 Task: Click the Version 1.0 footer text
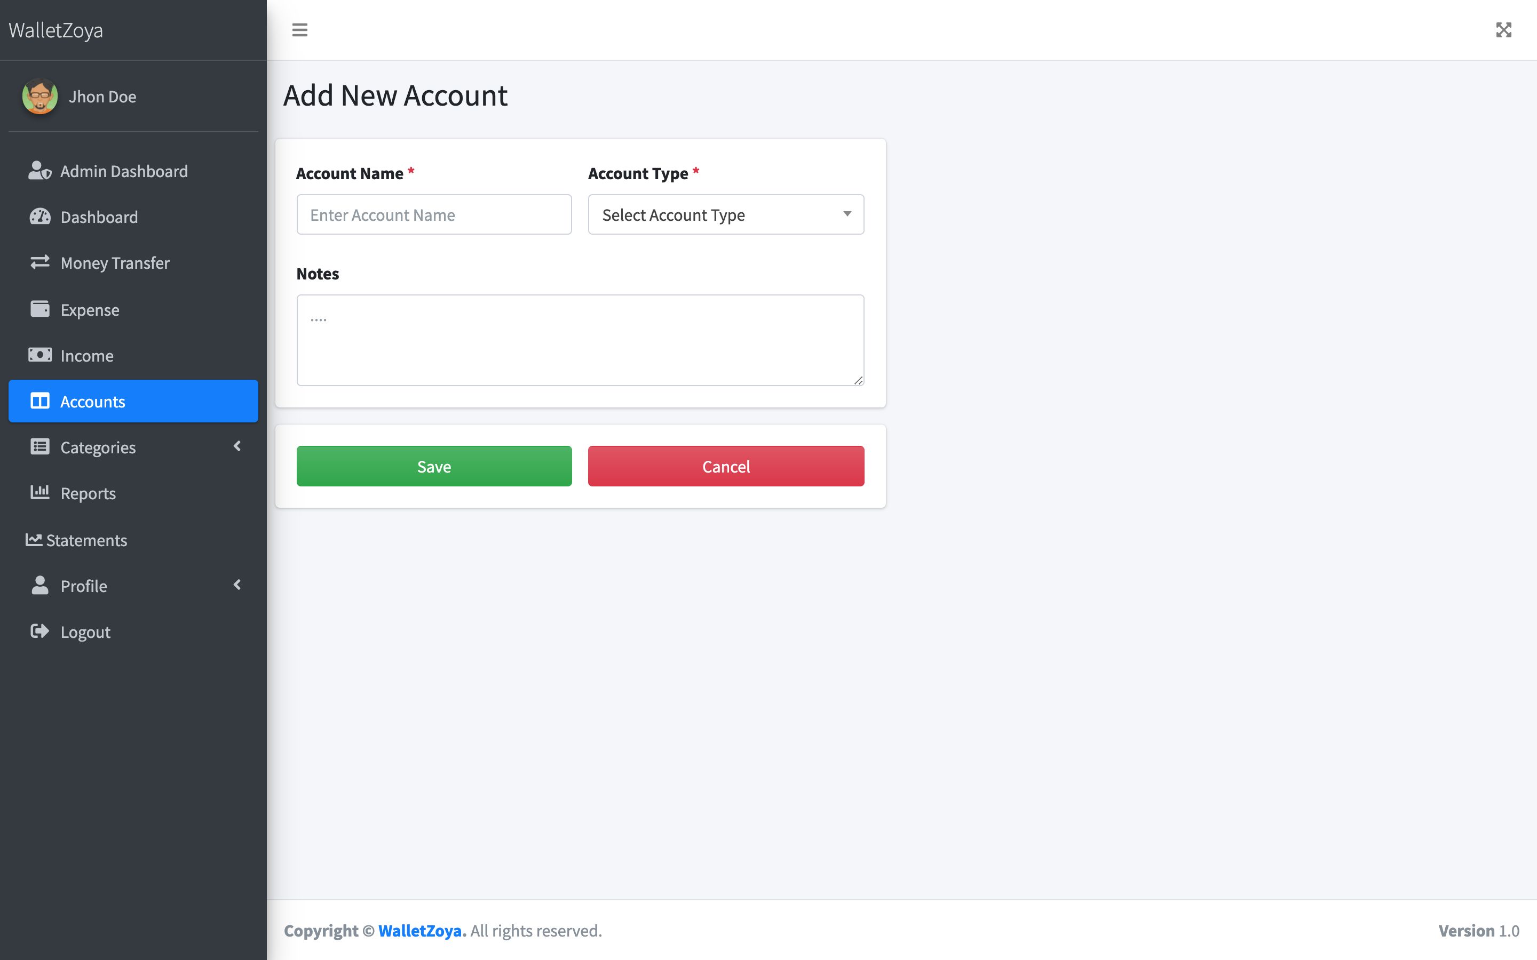coord(1479,931)
